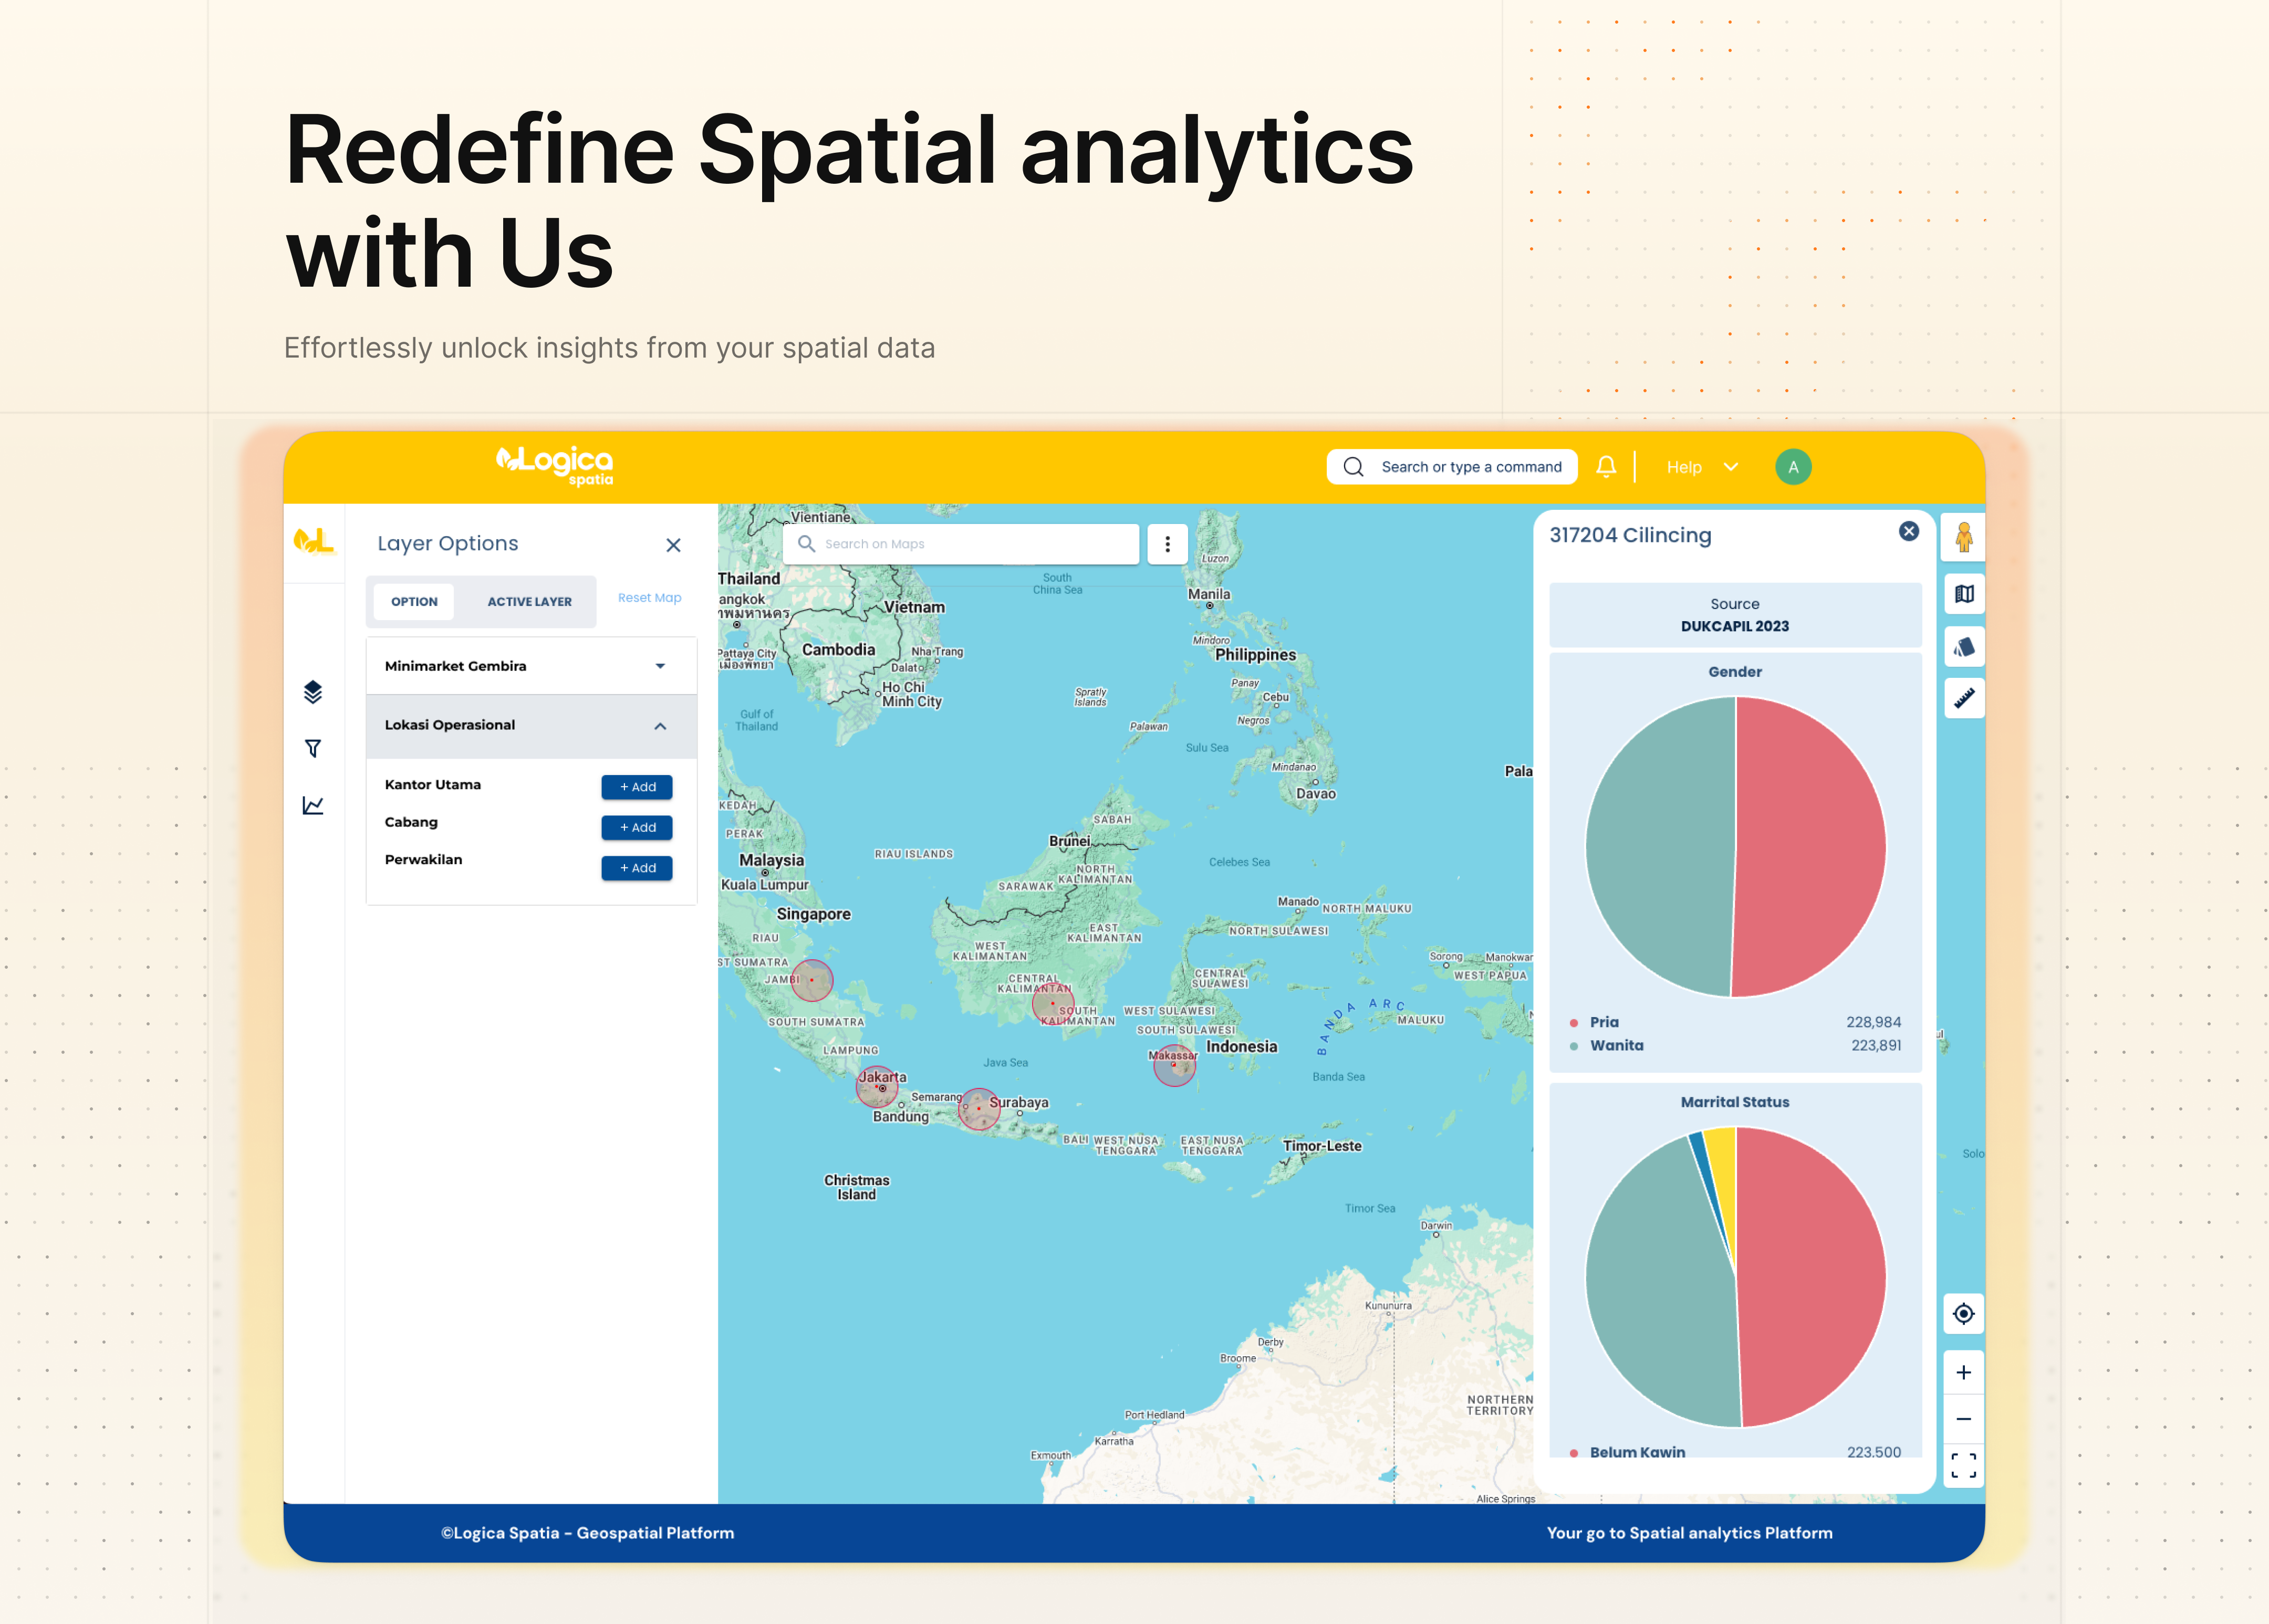2269x1624 pixels.
Task: Open map three-dot options menu
Action: 1167,544
